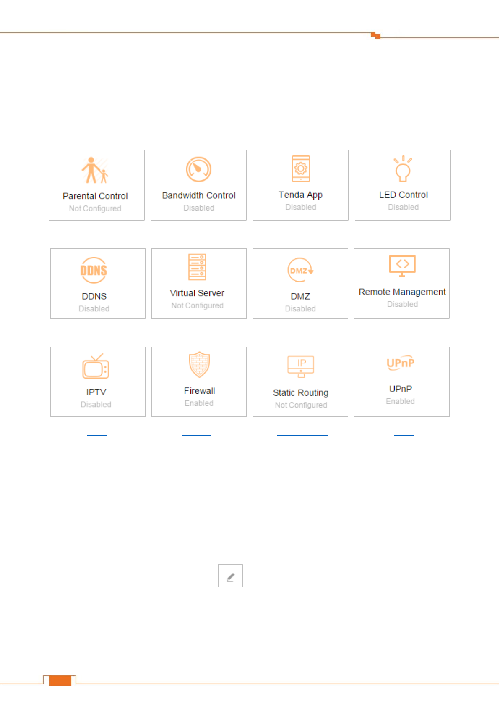This screenshot has width=500, height=708.
Task: Click the Virtual Server rack icon
Action: click(197, 267)
